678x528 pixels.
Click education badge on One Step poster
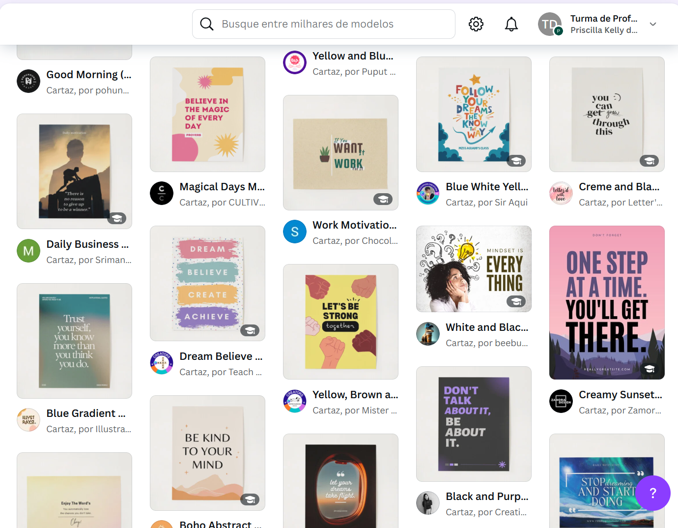pyautogui.click(x=649, y=369)
